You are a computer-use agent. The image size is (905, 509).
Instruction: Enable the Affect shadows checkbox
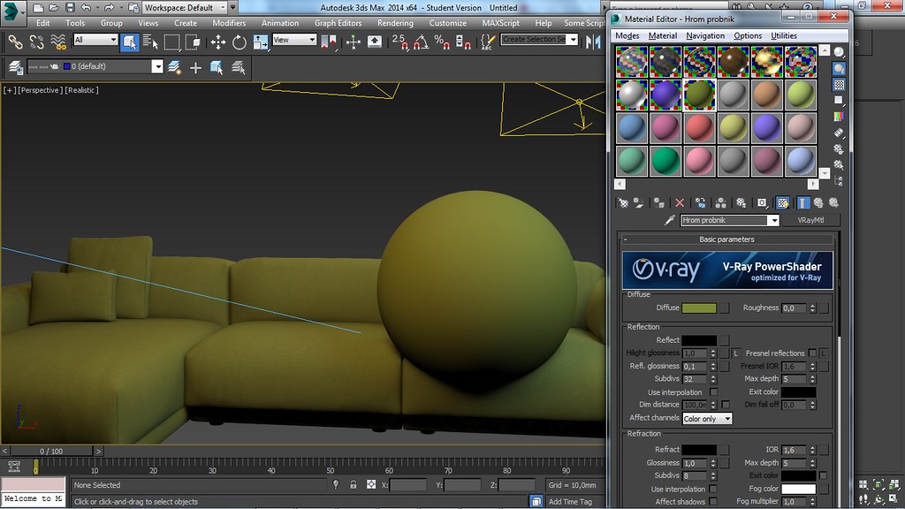[713, 502]
